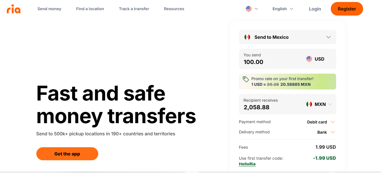Open the Send money menu
381x173 pixels.
(x=49, y=9)
